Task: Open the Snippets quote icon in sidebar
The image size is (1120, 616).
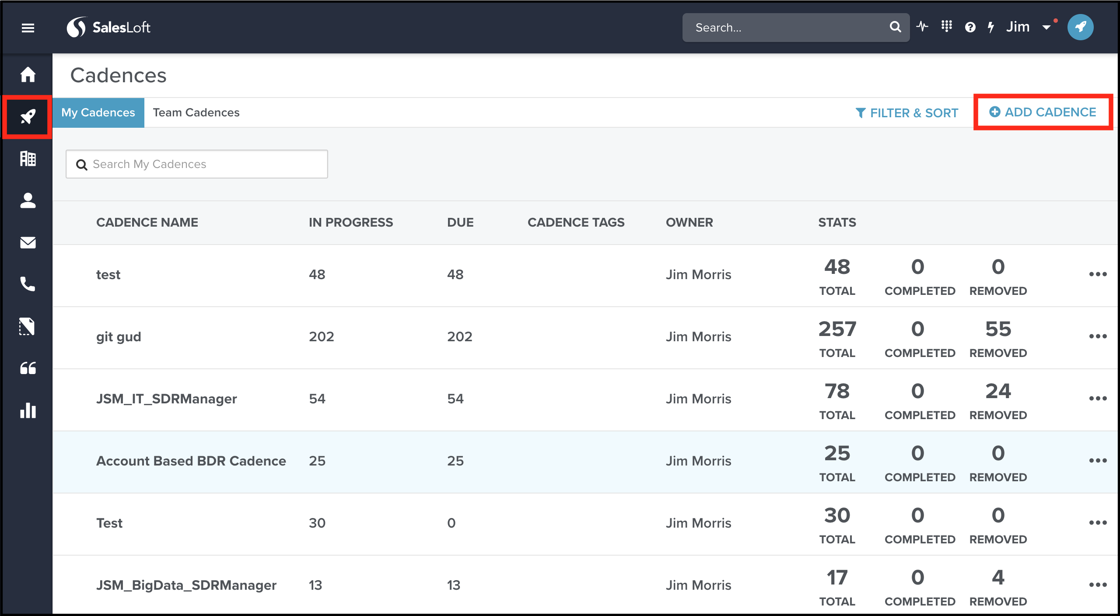Action: point(28,368)
